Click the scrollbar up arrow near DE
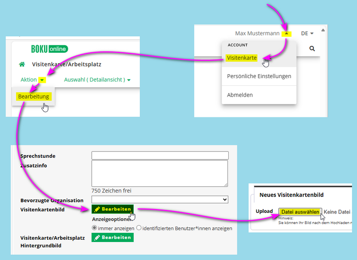 pyautogui.click(x=323, y=30)
